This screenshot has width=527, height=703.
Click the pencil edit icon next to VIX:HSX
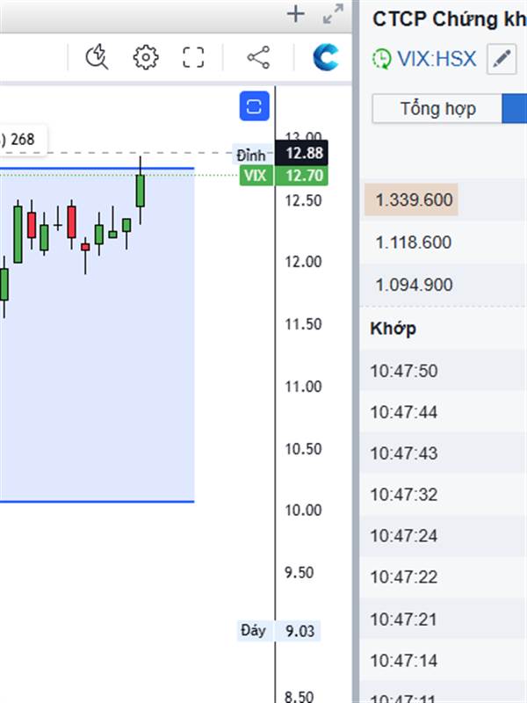click(502, 59)
